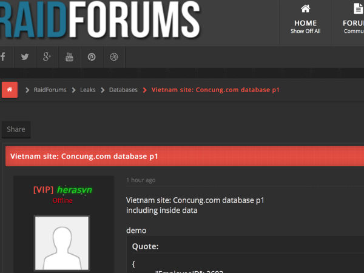The image size is (364, 273).
Task: Click the Share button
Action: pos(16,129)
